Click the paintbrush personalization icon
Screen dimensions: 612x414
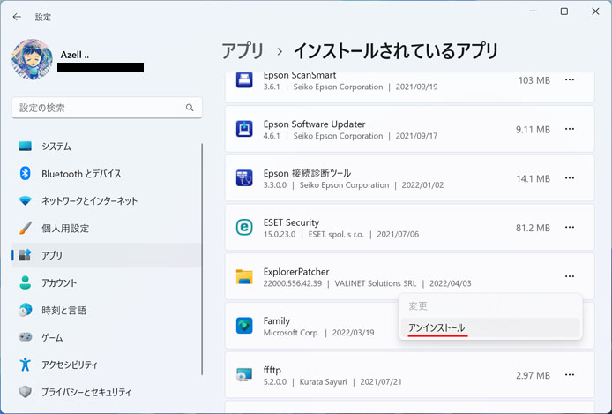(26, 228)
